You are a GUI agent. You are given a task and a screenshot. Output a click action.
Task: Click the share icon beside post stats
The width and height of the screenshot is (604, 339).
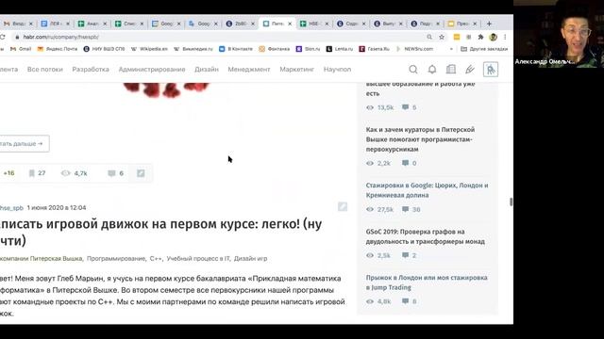pos(141,173)
